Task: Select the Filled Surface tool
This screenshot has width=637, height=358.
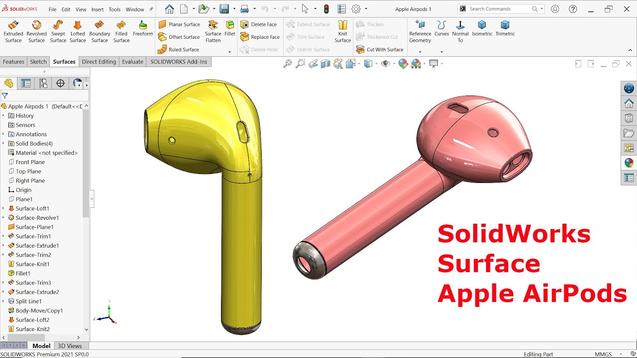Action: pyautogui.click(x=121, y=31)
